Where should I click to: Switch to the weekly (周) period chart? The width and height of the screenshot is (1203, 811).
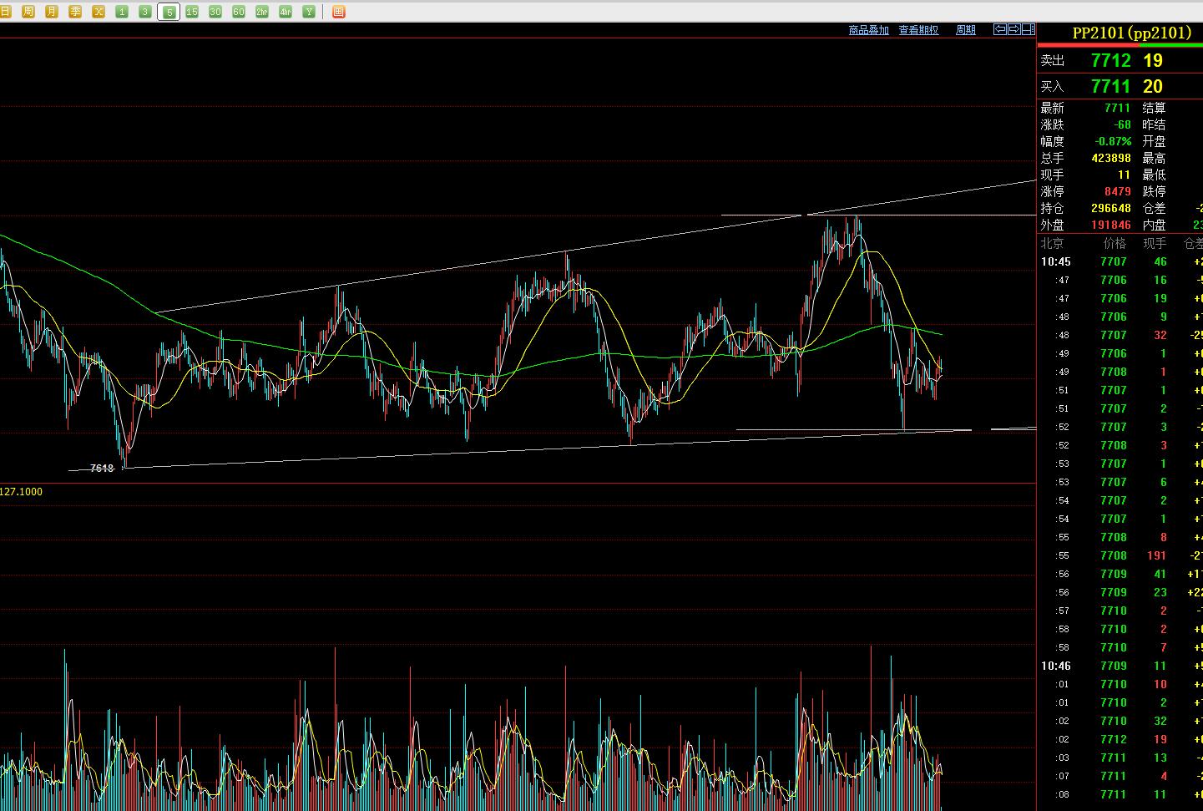pos(28,12)
